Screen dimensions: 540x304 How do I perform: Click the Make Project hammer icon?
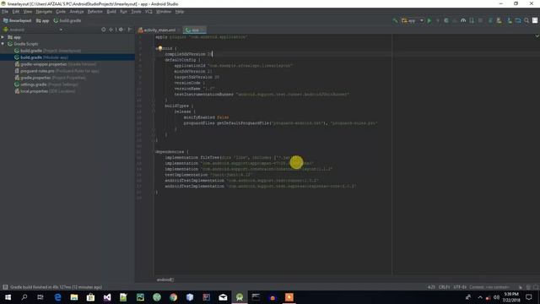(395, 20)
